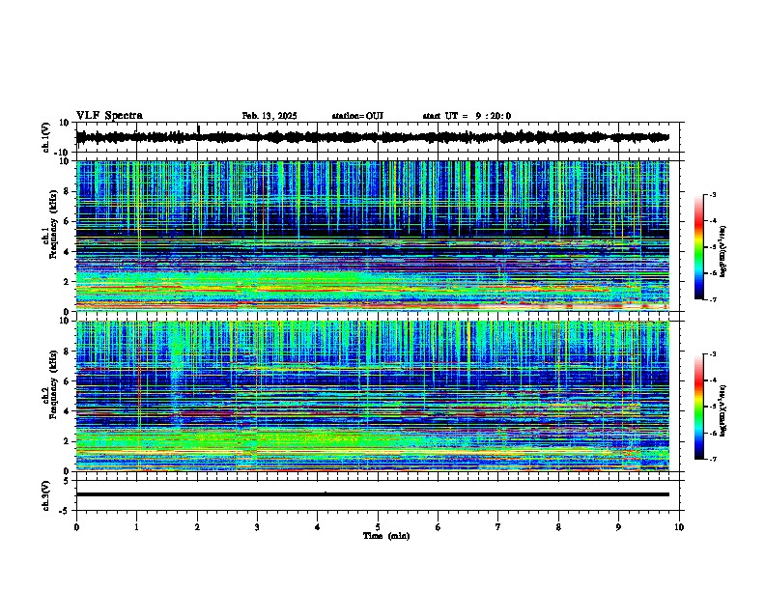Image resolution: width=765 pixels, height=591 pixels.
Task: Click the '-3' label on ch.1 color scale
Action: [x=713, y=194]
